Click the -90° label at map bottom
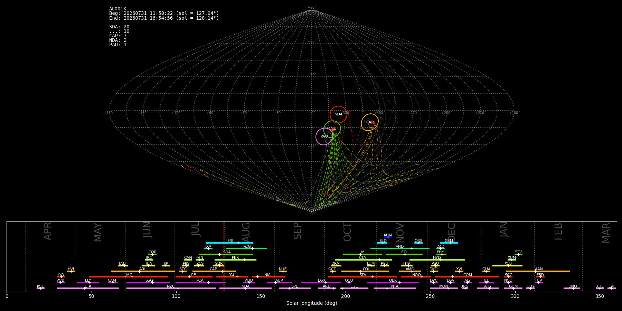The image size is (622, 311). pos(312,214)
